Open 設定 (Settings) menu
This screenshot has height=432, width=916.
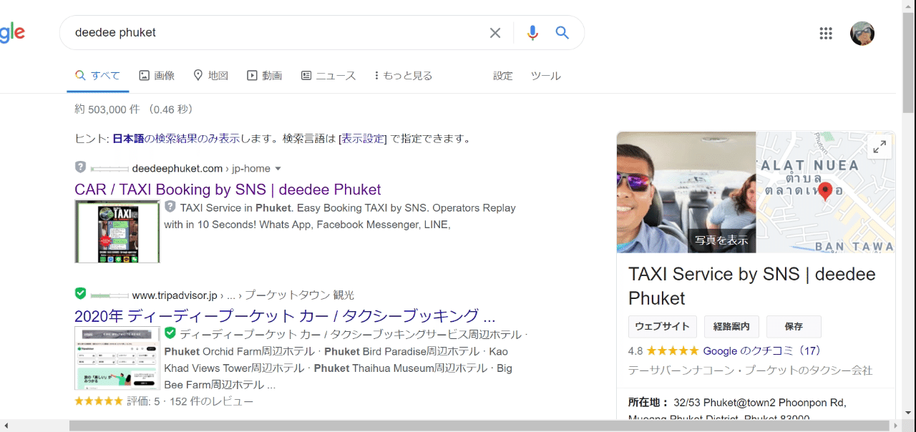coord(503,76)
